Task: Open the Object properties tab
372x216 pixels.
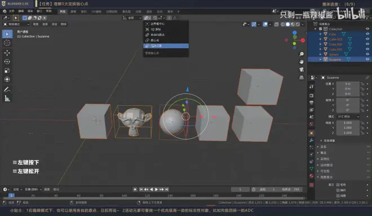Action: [312, 133]
